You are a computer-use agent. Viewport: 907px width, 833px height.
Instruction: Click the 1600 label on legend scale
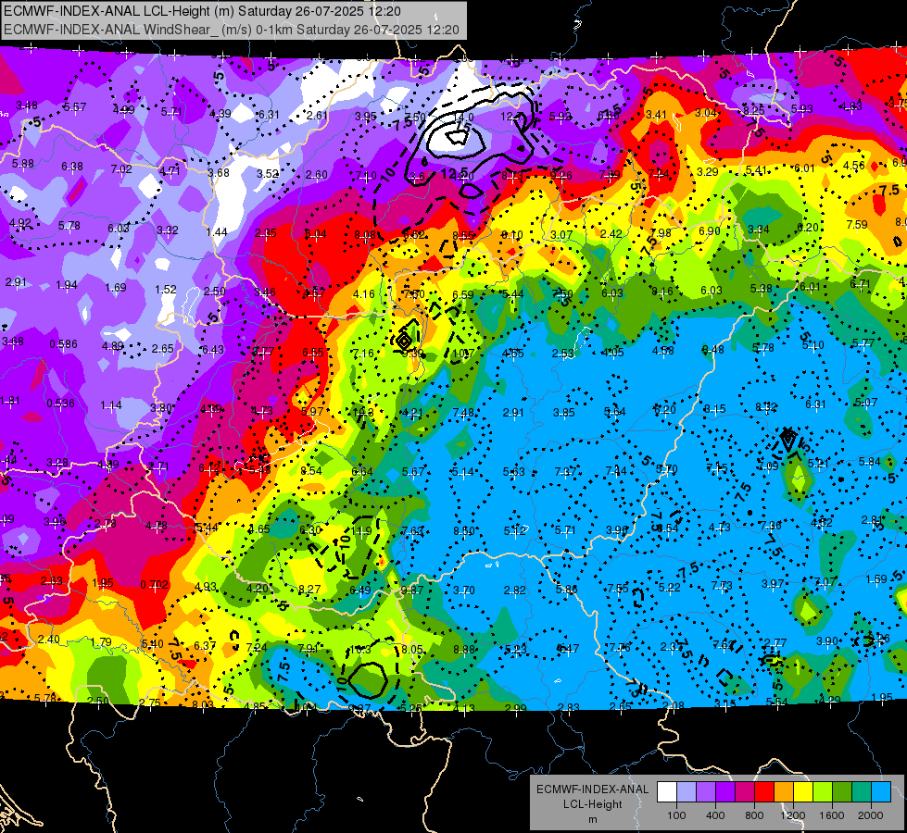831,815
